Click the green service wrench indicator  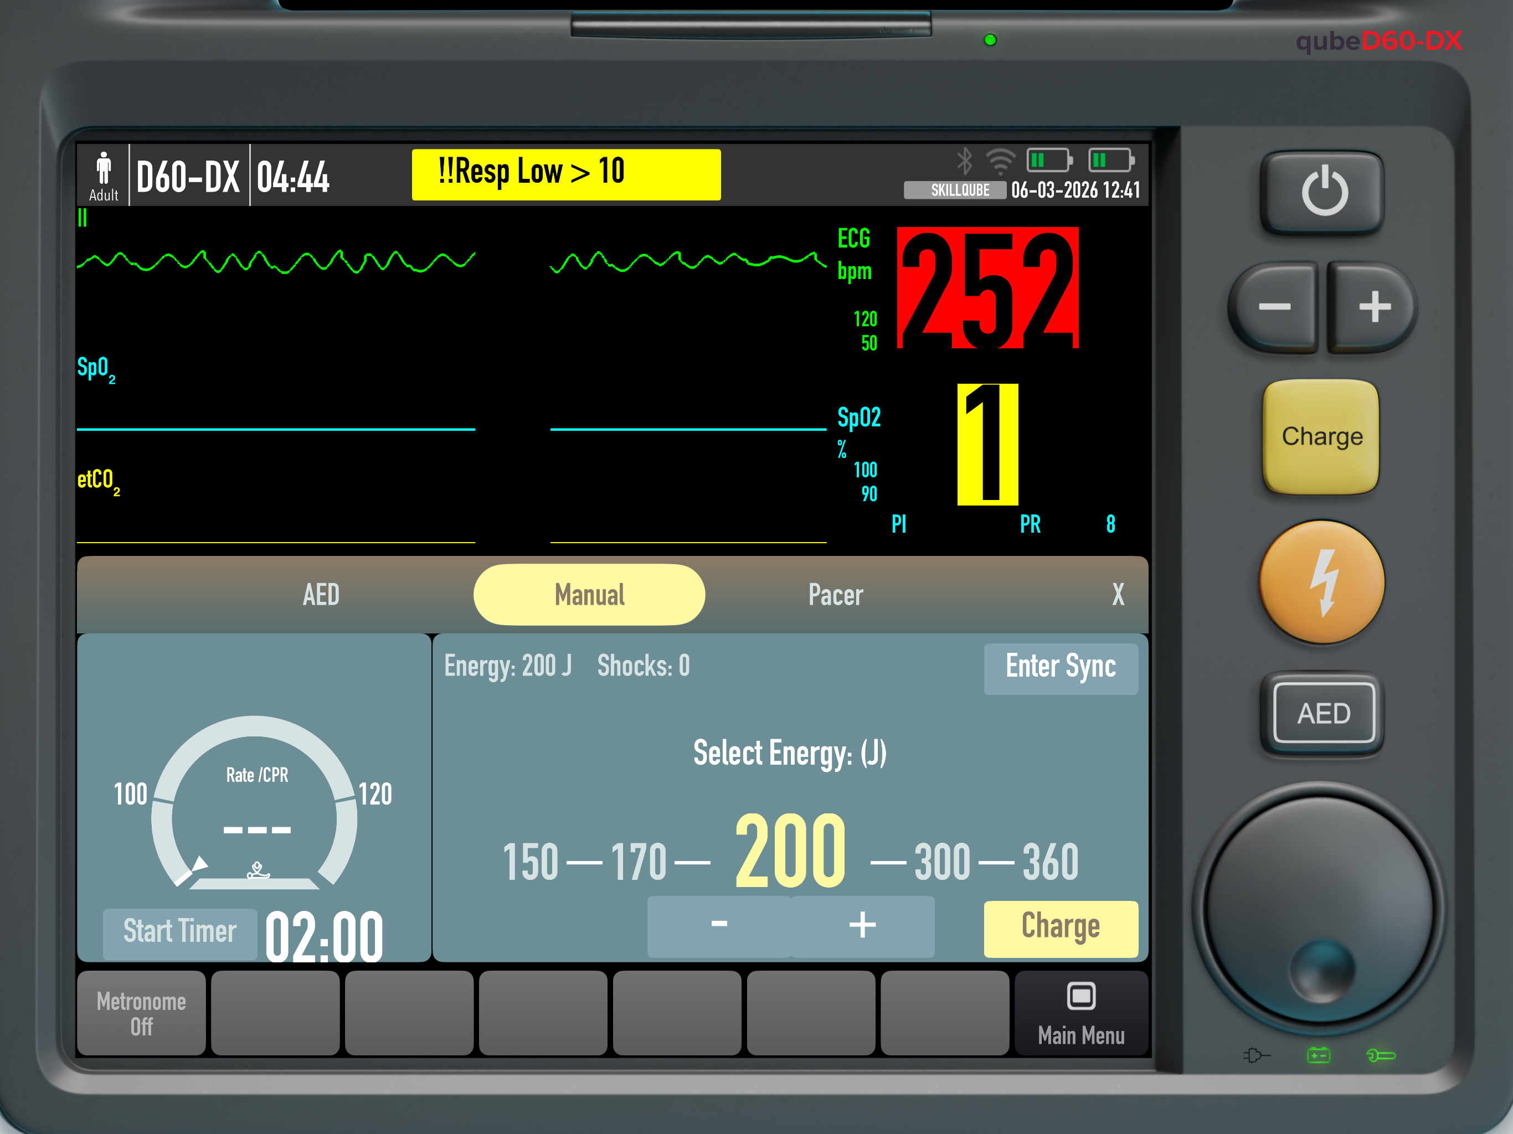[x=1380, y=1055]
